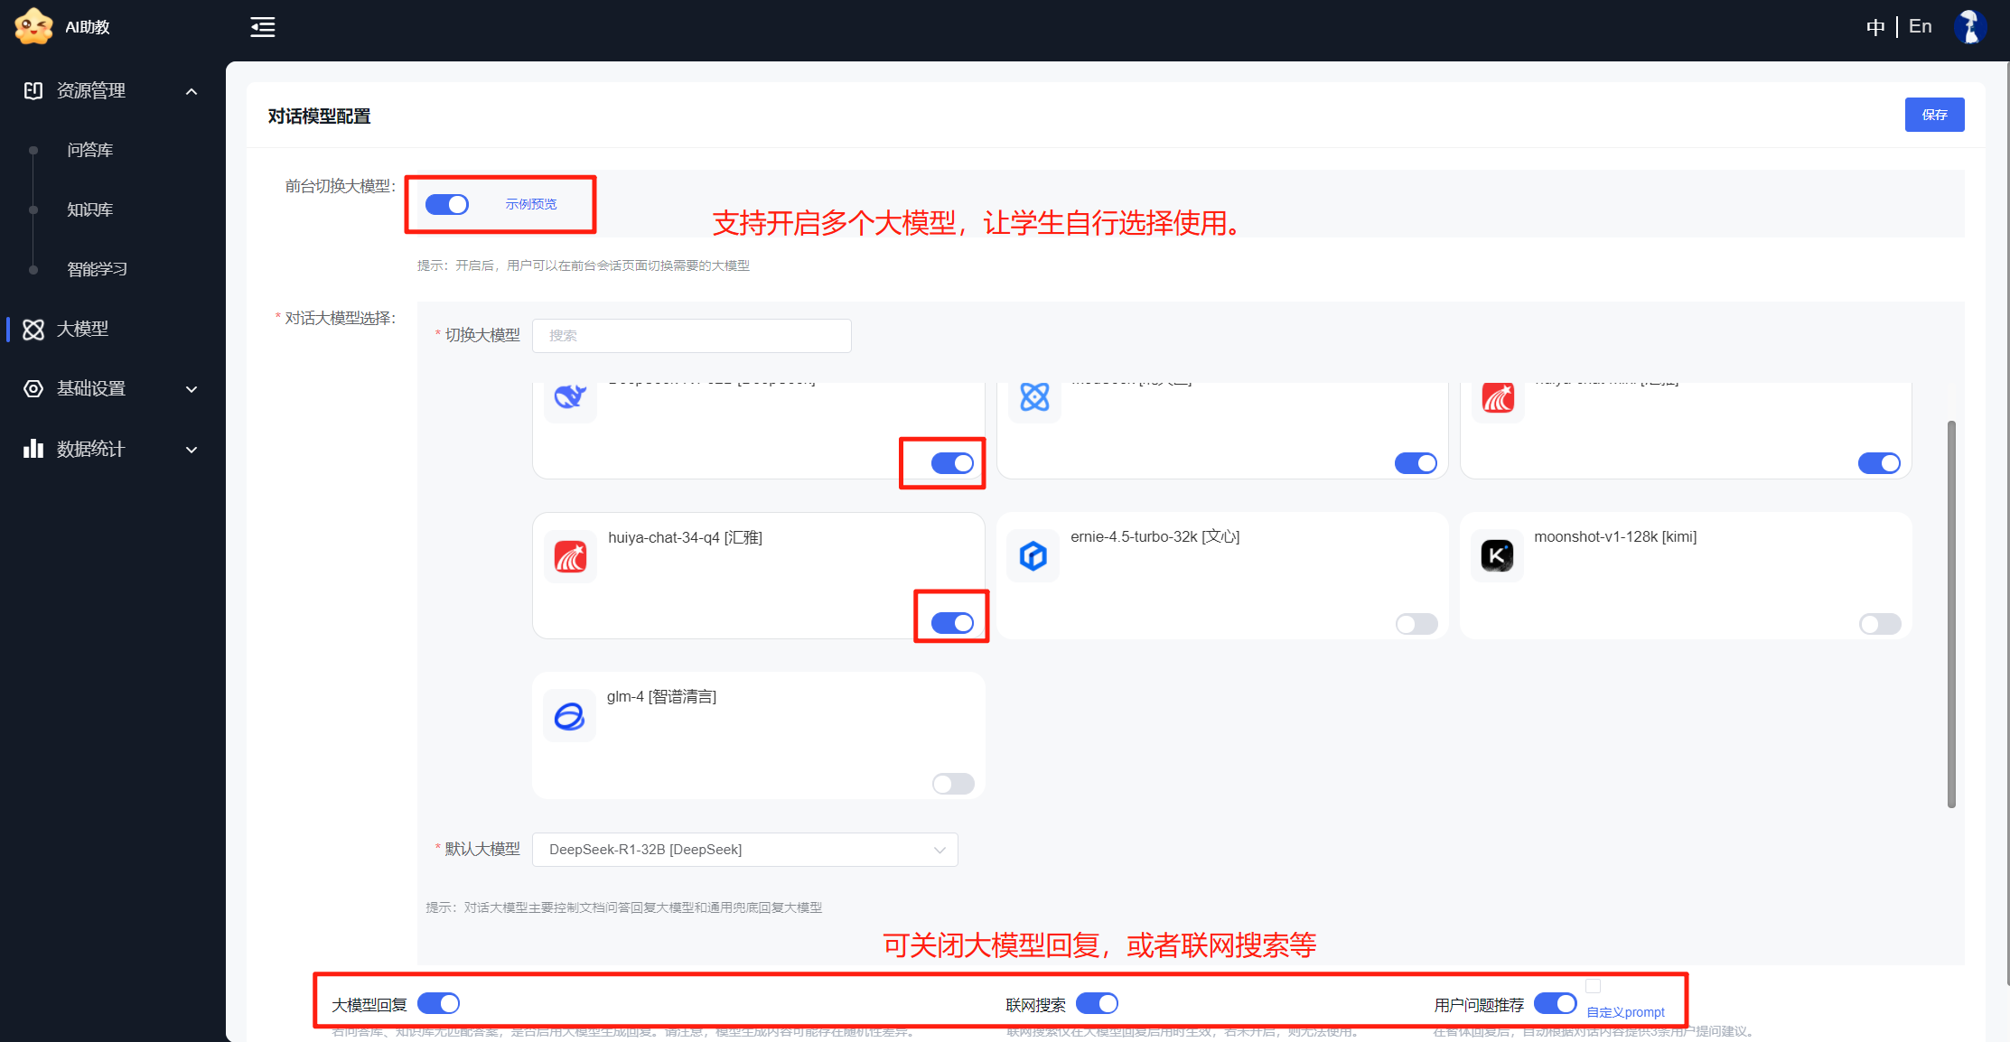
Task: Click the 大模型 sidebar icon
Action: tap(33, 330)
